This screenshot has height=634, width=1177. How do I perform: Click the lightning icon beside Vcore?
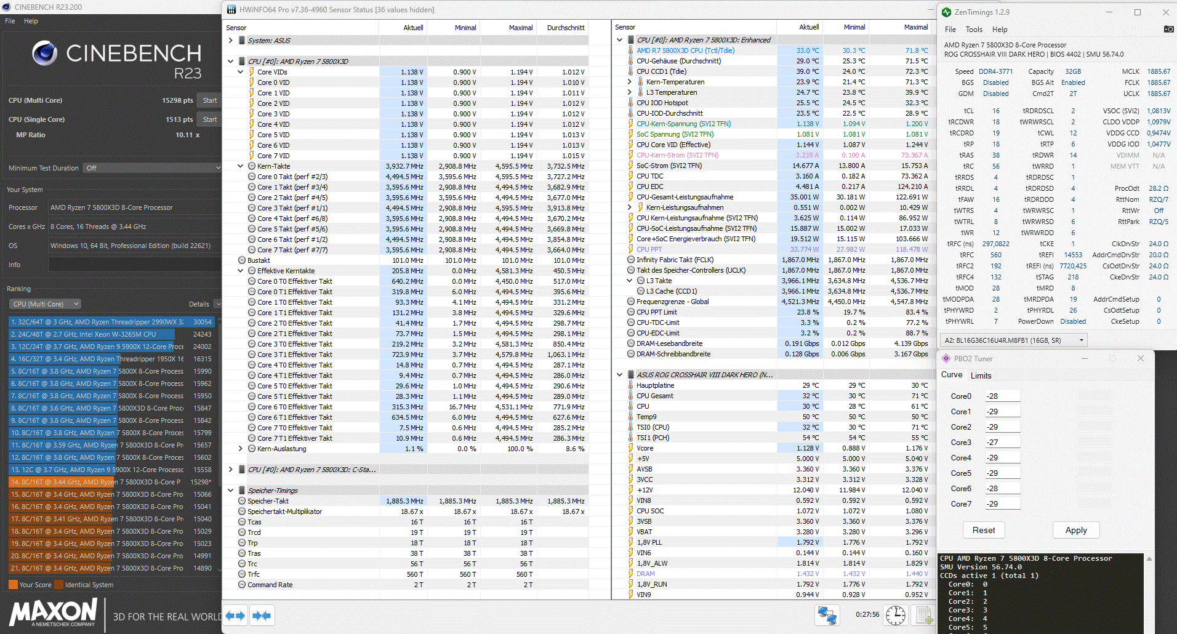(x=630, y=448)
